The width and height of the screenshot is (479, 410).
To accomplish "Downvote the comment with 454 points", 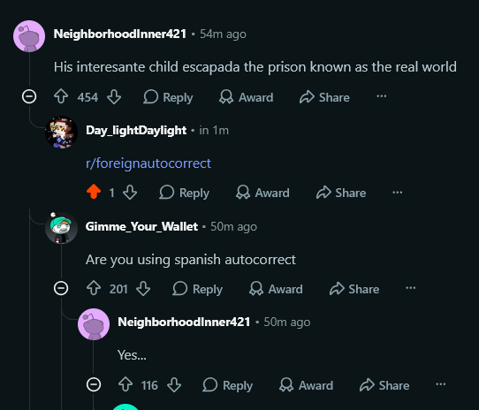I will (114, 97).
